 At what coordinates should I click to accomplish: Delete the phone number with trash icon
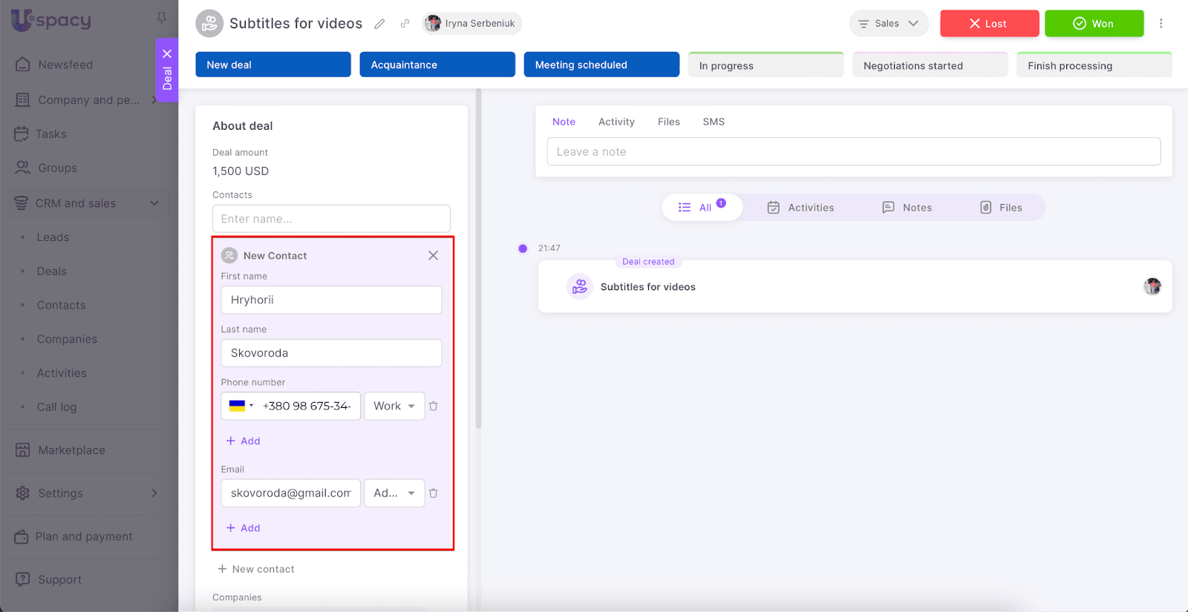[x=434, y=406]
